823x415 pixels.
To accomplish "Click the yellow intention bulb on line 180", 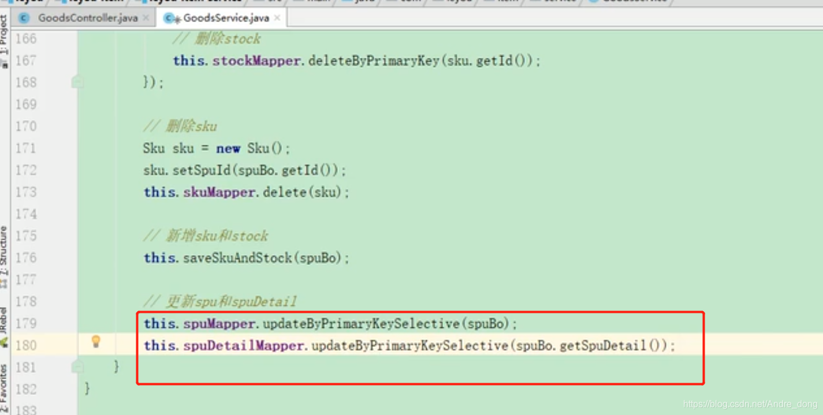I will click(x=96, y=342).
